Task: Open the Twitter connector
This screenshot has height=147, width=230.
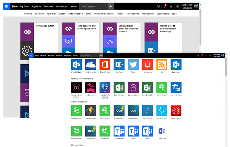Action: (133, 65)
